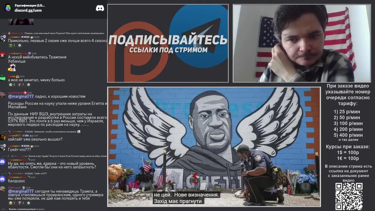Open the avatar next to the 'Грейт что???' message
The width and height of the screenshot is (375, 211).
click(x=3, y=148)
